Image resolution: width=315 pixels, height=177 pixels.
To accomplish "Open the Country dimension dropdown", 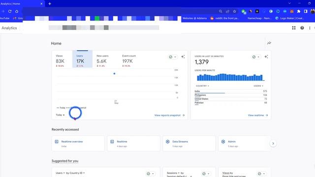I will (x=202, y=86).
